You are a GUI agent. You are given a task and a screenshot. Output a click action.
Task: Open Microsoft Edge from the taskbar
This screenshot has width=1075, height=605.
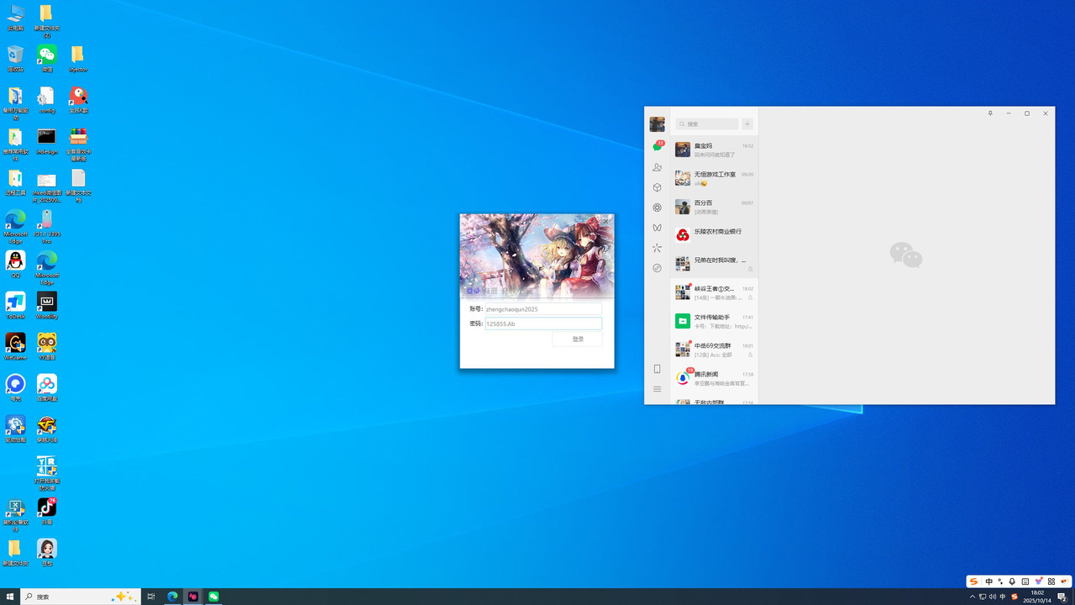[172, 597]
